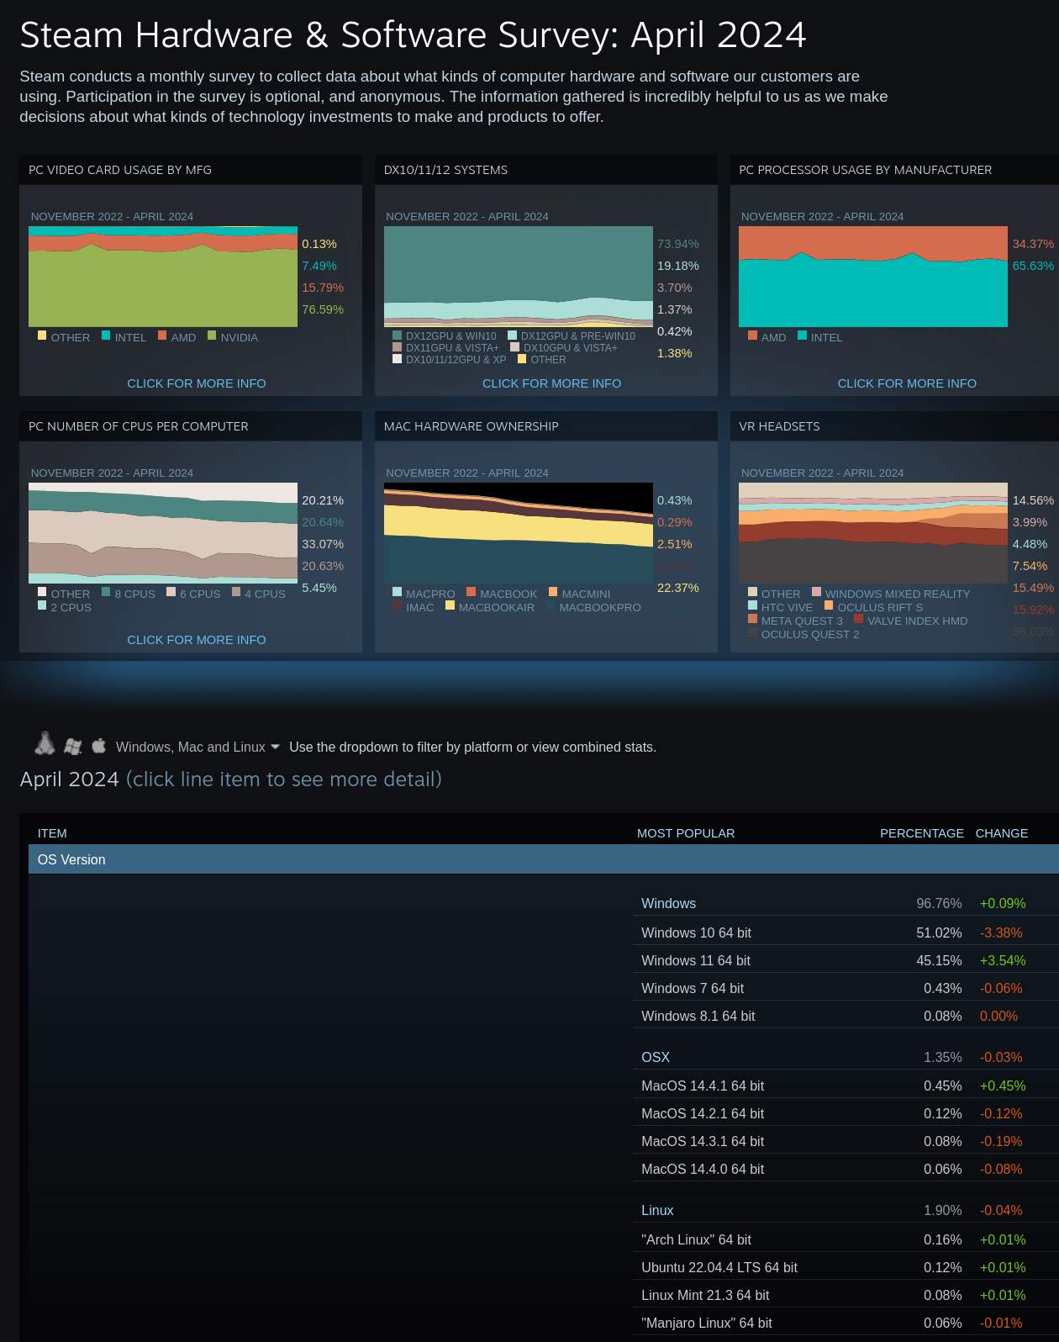The image size is (1059, 1342).
Task: Click the Number of CPUs area chart
Action: (163, 533)
